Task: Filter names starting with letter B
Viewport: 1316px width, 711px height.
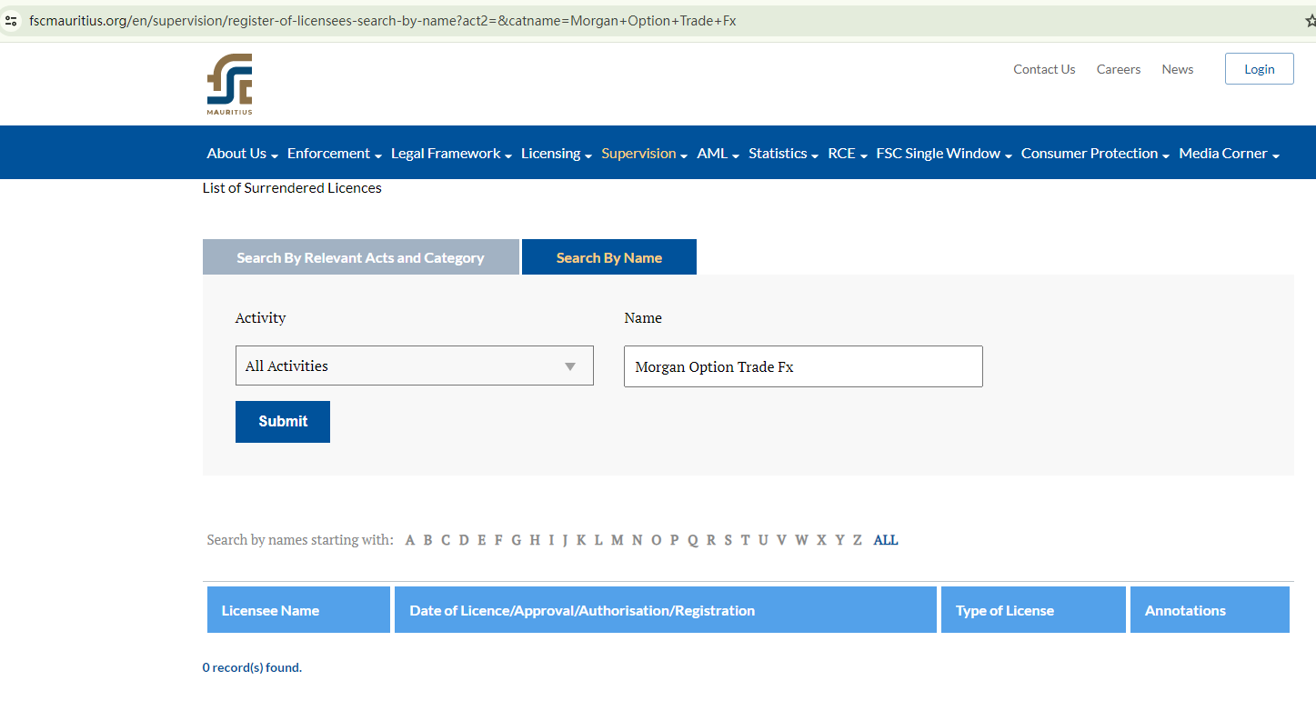Action: click(427, 540)
